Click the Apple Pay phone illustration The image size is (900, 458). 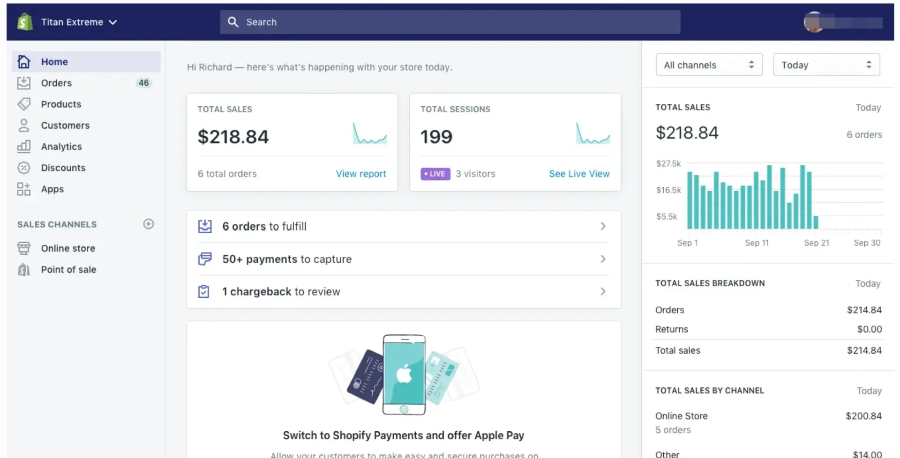pos(404,375)
